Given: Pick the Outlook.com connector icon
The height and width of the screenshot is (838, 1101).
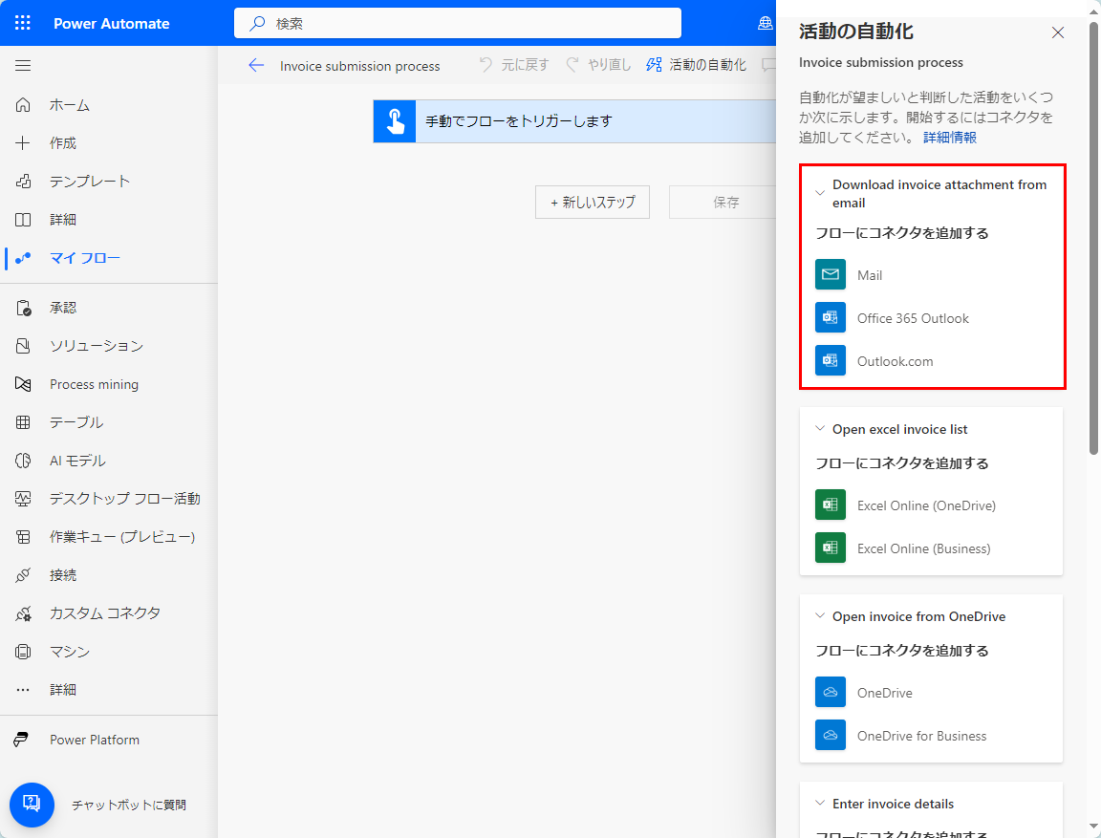Looking at the screenshot, I should point(830,360).
